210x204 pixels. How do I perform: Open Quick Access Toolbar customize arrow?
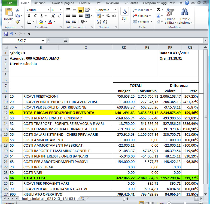point(29,34)
